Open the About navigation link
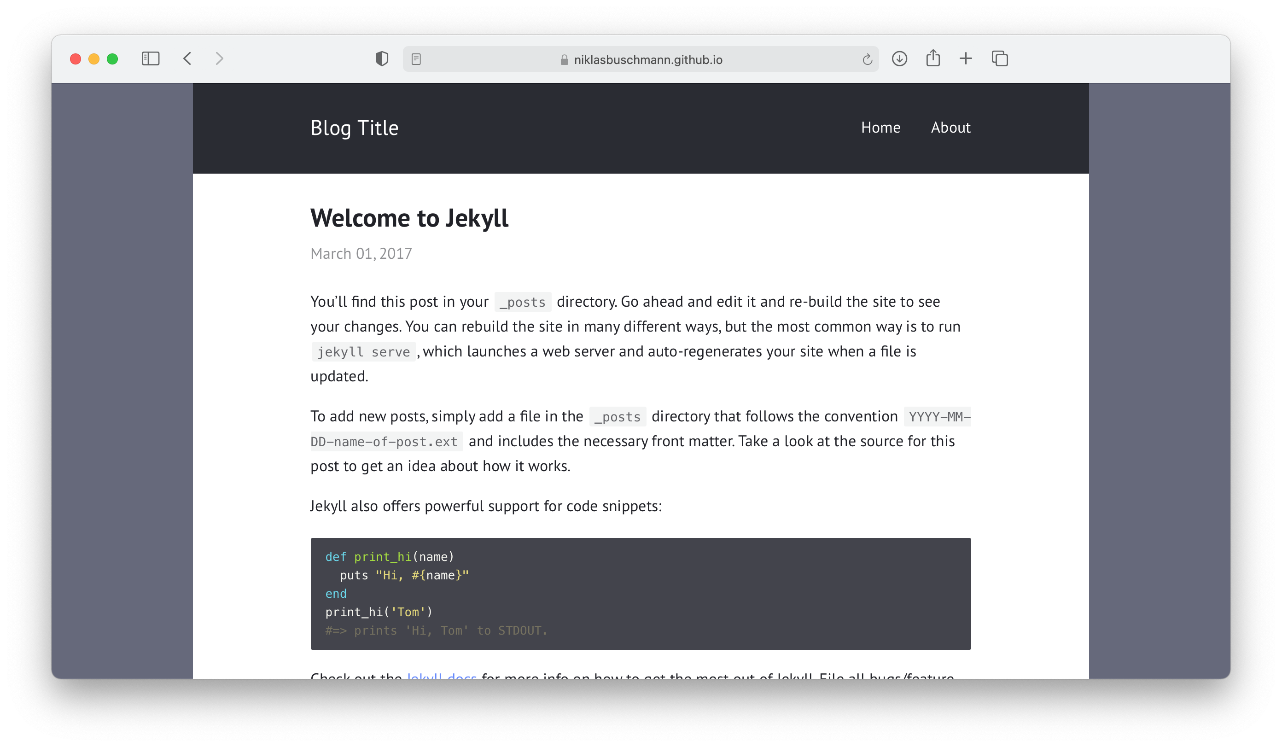Screen dimensions: 1282x747 pos(950,127)
